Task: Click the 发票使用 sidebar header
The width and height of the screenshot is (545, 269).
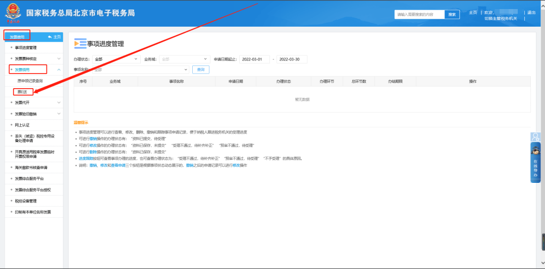Action: (17, 37)
